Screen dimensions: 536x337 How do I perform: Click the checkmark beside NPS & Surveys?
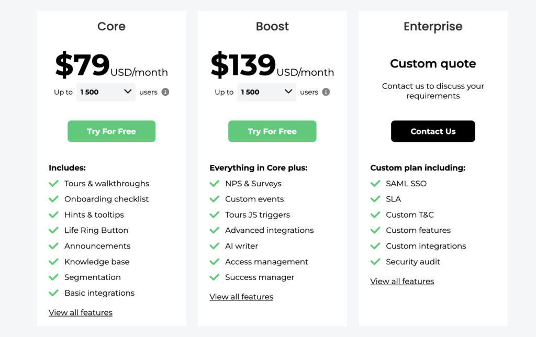(214, 184)
